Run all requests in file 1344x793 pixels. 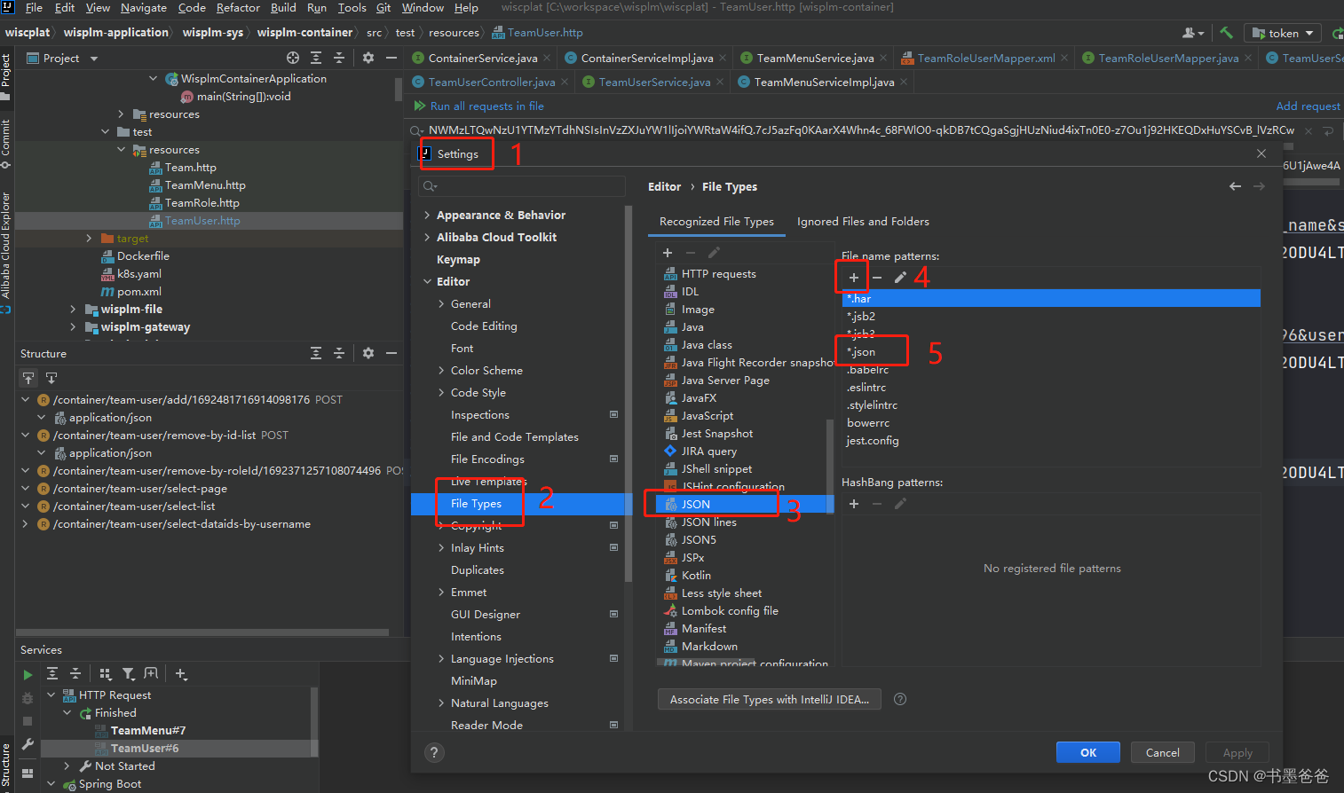(420, 106)
